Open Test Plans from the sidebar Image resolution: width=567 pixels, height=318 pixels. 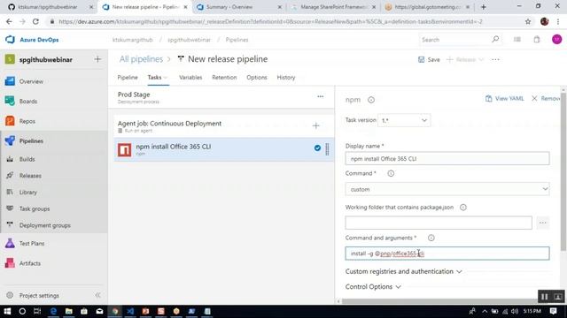[32, 244]
